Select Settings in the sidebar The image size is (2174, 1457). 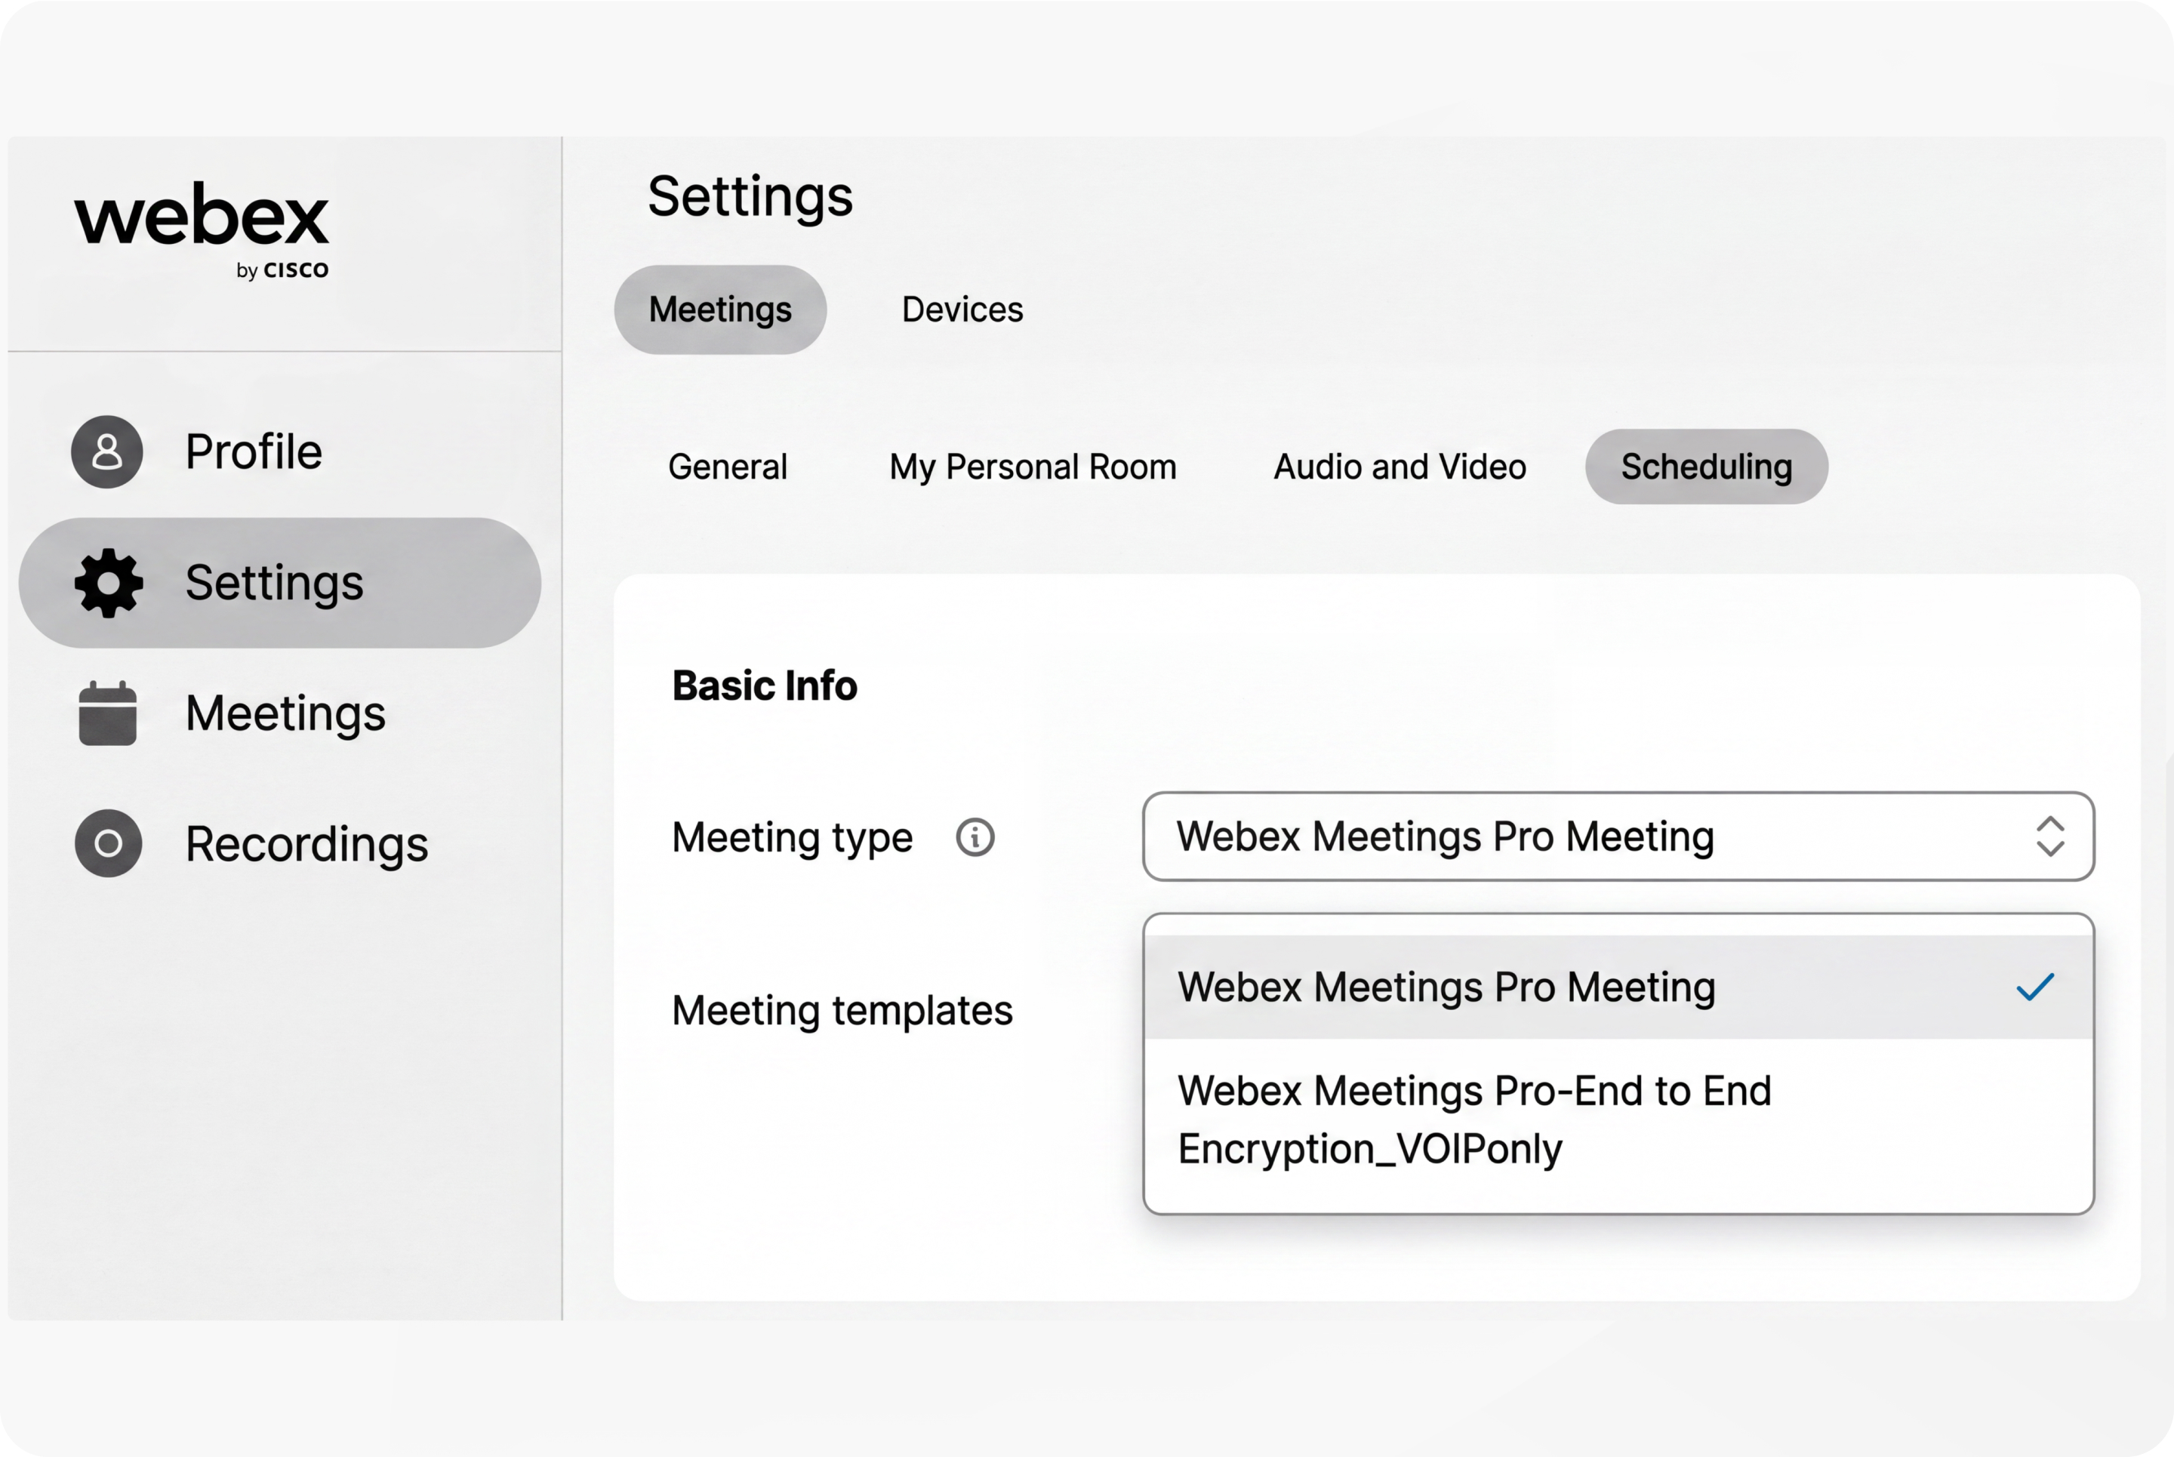pos(279,583)
